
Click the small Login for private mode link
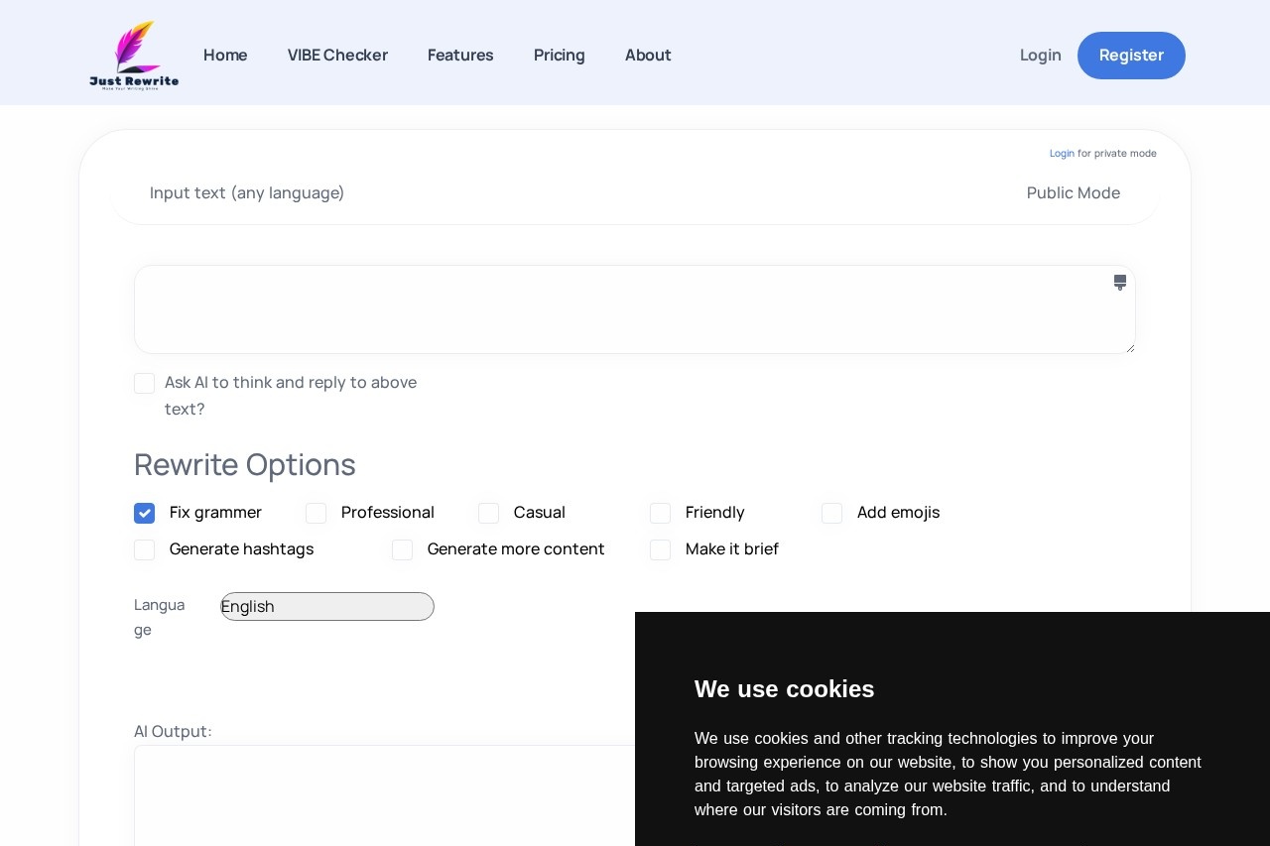tap(1062, 154)
